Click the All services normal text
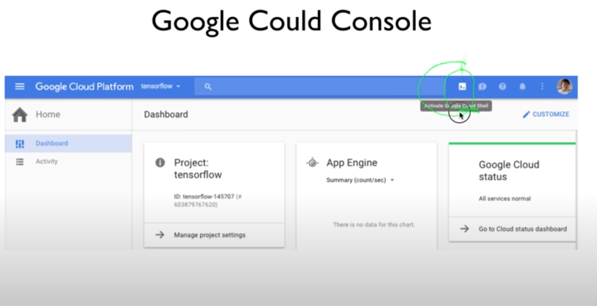The height and width of the screenshot is (306, 597). [504, 198]
